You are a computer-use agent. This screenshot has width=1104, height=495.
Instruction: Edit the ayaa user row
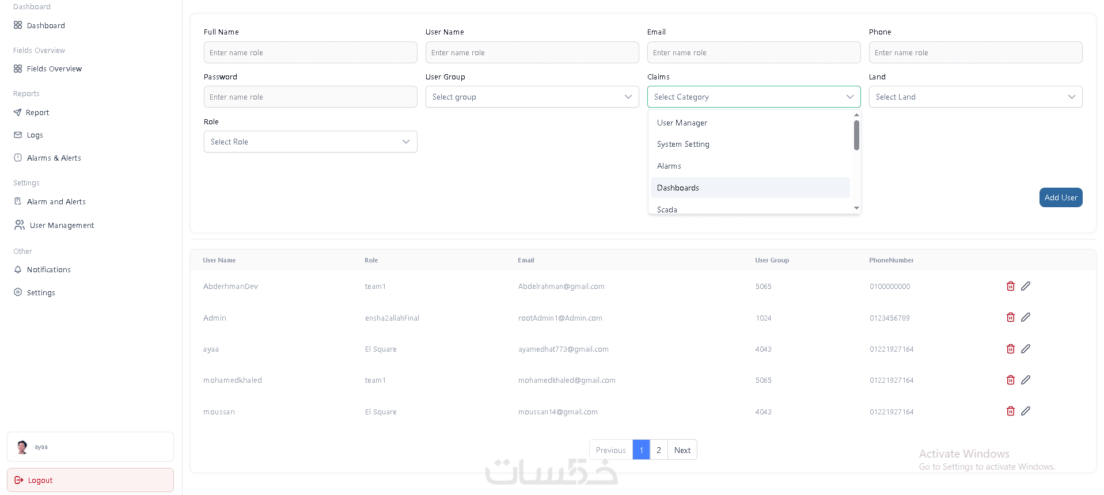point(1026,349)
